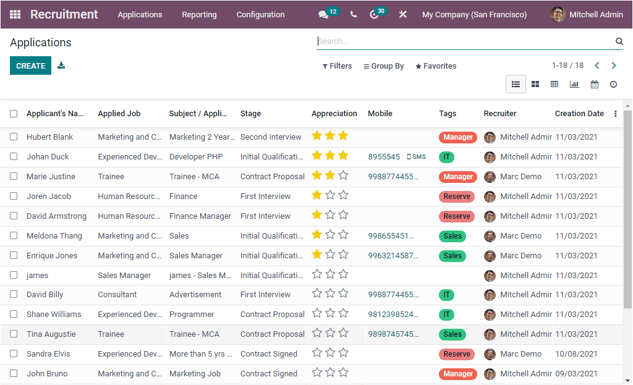
Task: Open the Activity view
Action: 613,84
